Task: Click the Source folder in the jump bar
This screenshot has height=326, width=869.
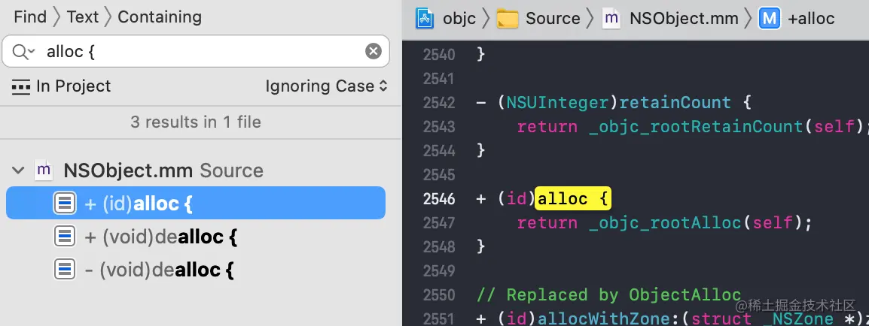Action: [538, 18]
